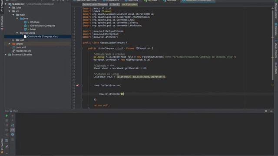Image resolution: width=278 pixels, height=156 pixels.
Task: Click the editor vertical scrollbar thumb
Action: [272, 45]
